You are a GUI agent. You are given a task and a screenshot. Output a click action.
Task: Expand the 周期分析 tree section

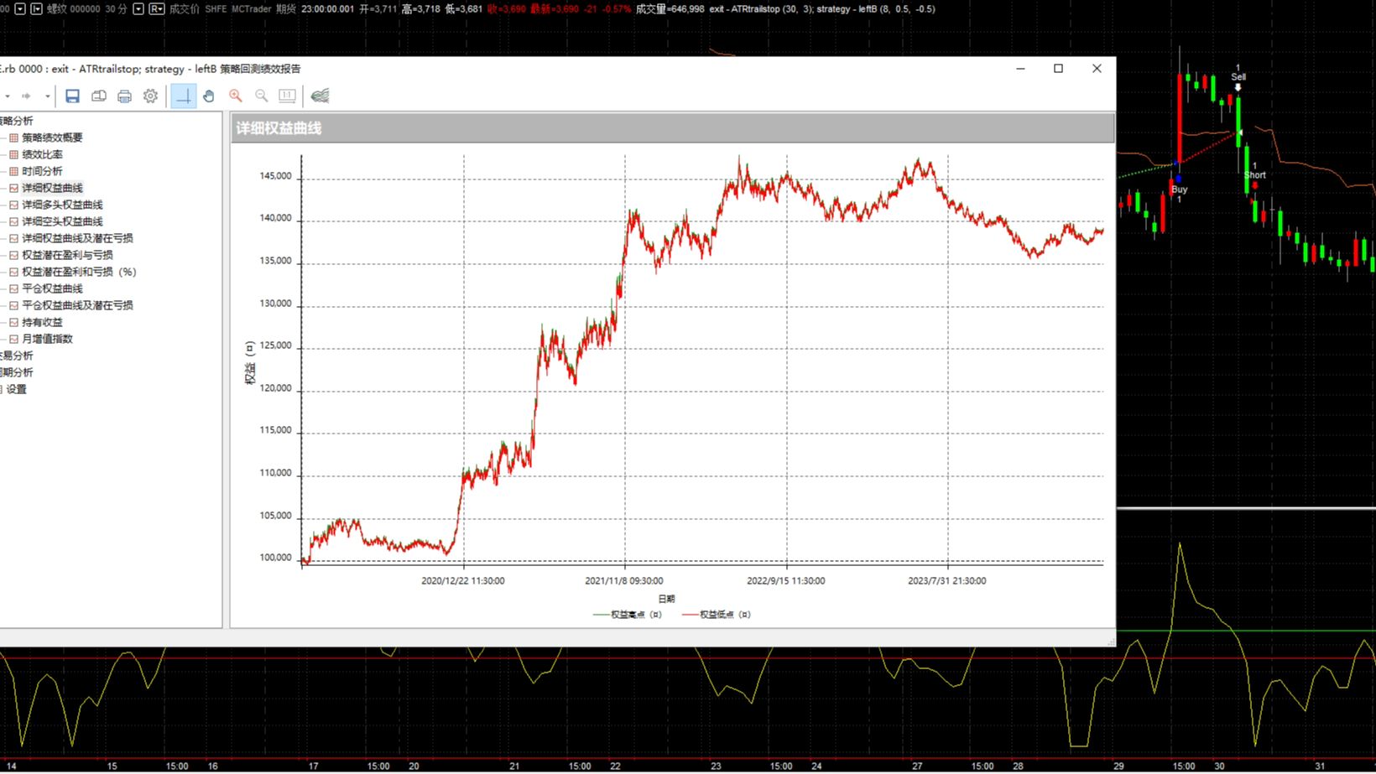(17, 372)
